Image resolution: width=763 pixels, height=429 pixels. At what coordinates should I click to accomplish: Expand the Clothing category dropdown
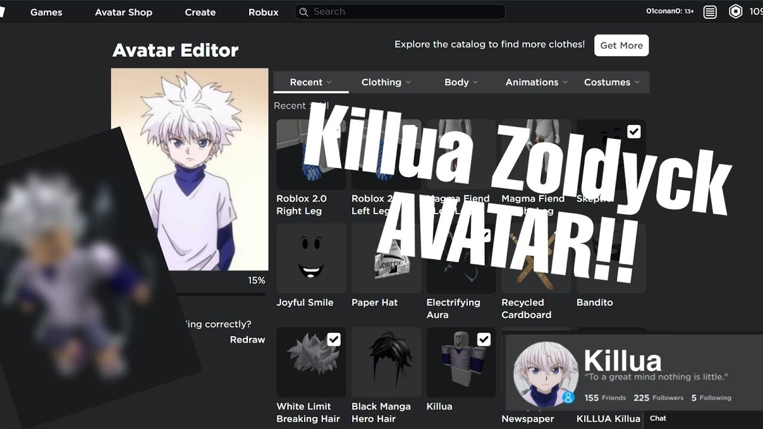[x=386, y=82]
